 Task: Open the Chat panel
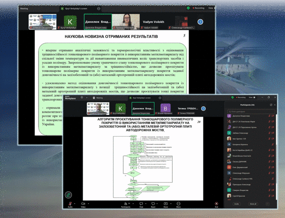tap(141, 204)
